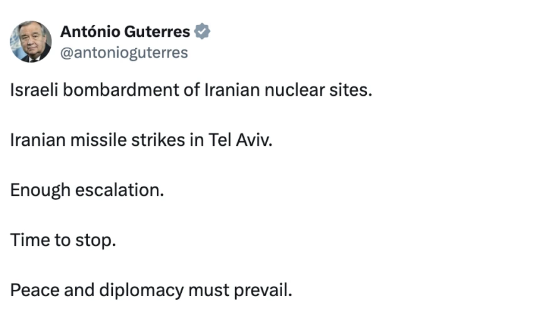Click the word 'prevail' in last line
This screenshot has width=533, height=318.
click(261, 291)
